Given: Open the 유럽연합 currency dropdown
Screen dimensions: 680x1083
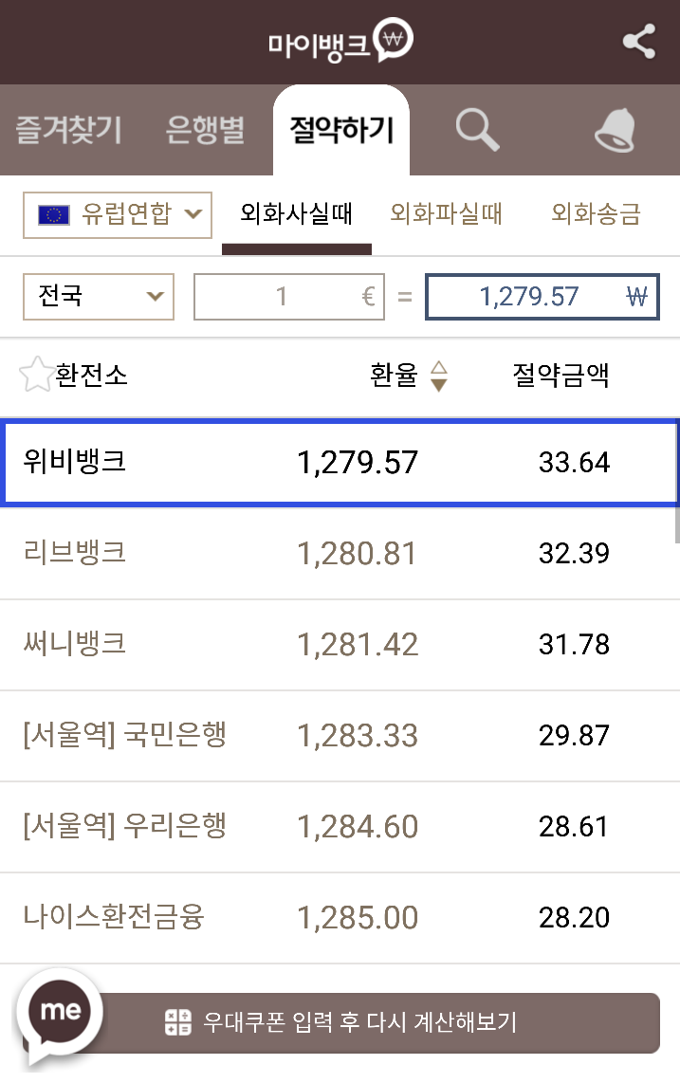Looking at the screenshot, I should (x=118, y=215).
